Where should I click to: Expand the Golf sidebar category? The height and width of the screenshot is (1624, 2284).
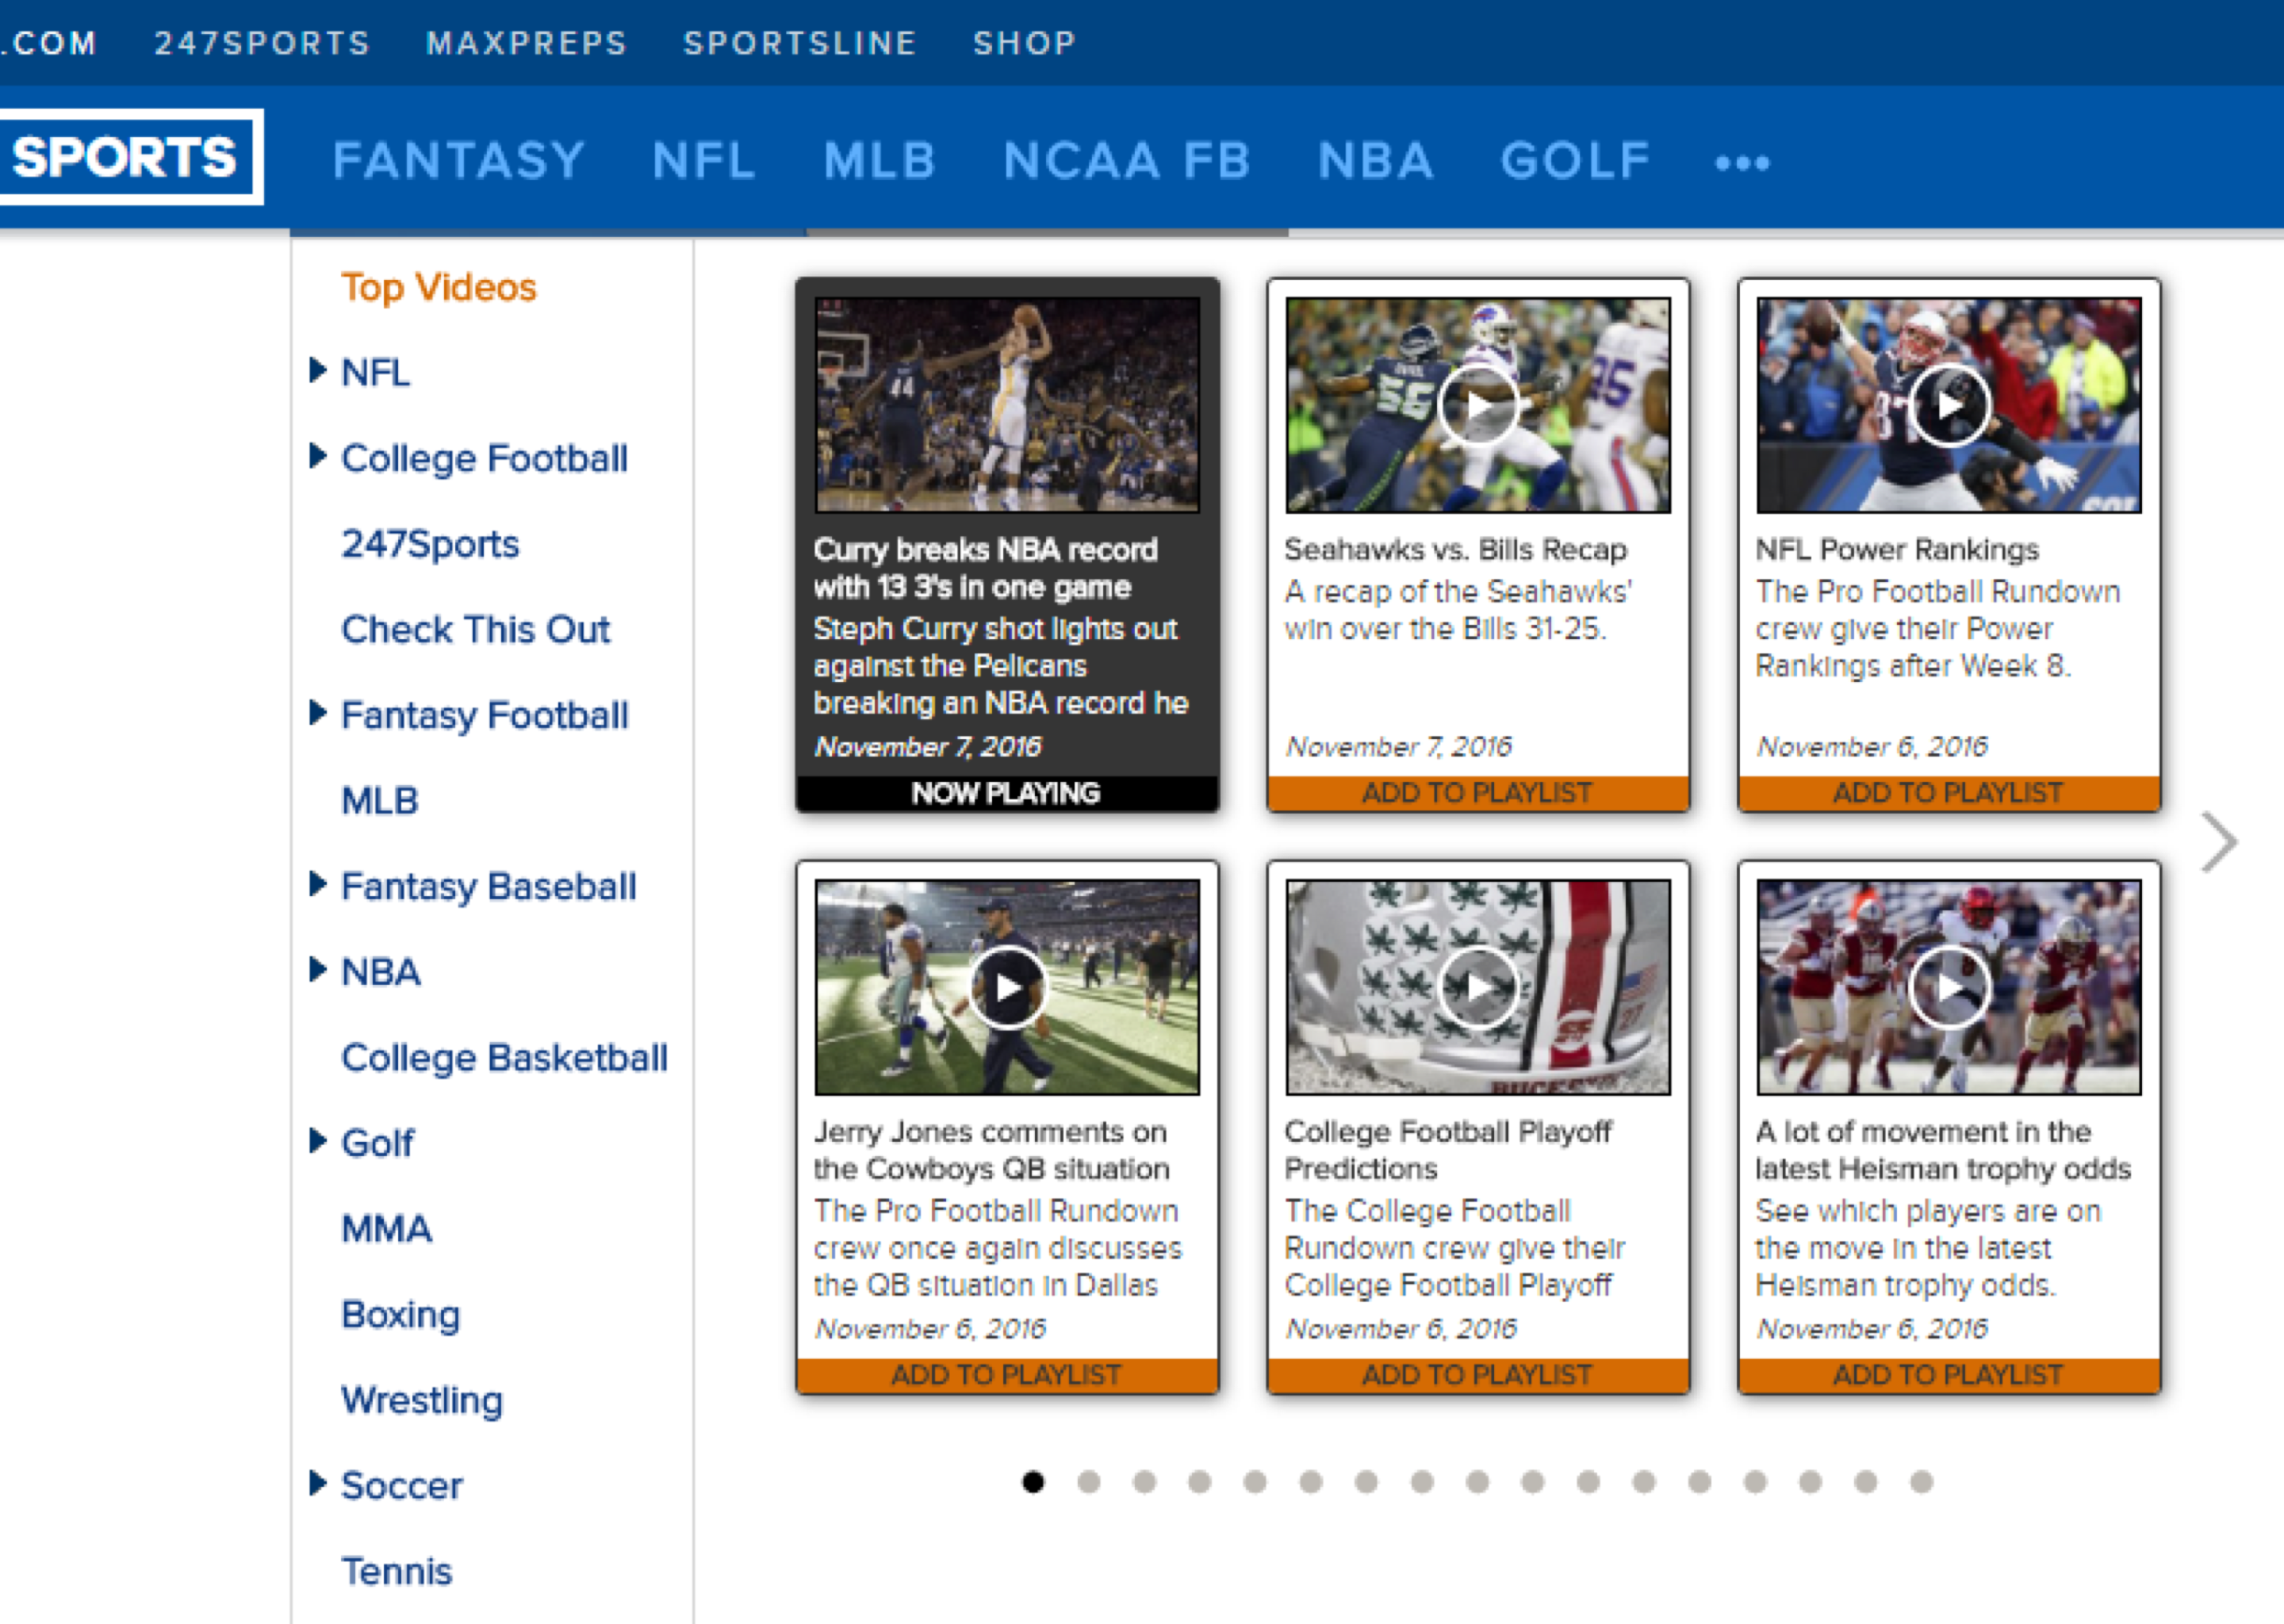[x=317, y=1141]
